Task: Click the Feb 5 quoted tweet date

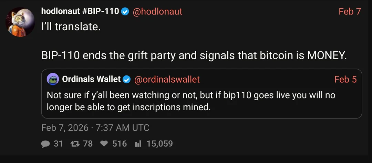Action: tap(345, 80)
